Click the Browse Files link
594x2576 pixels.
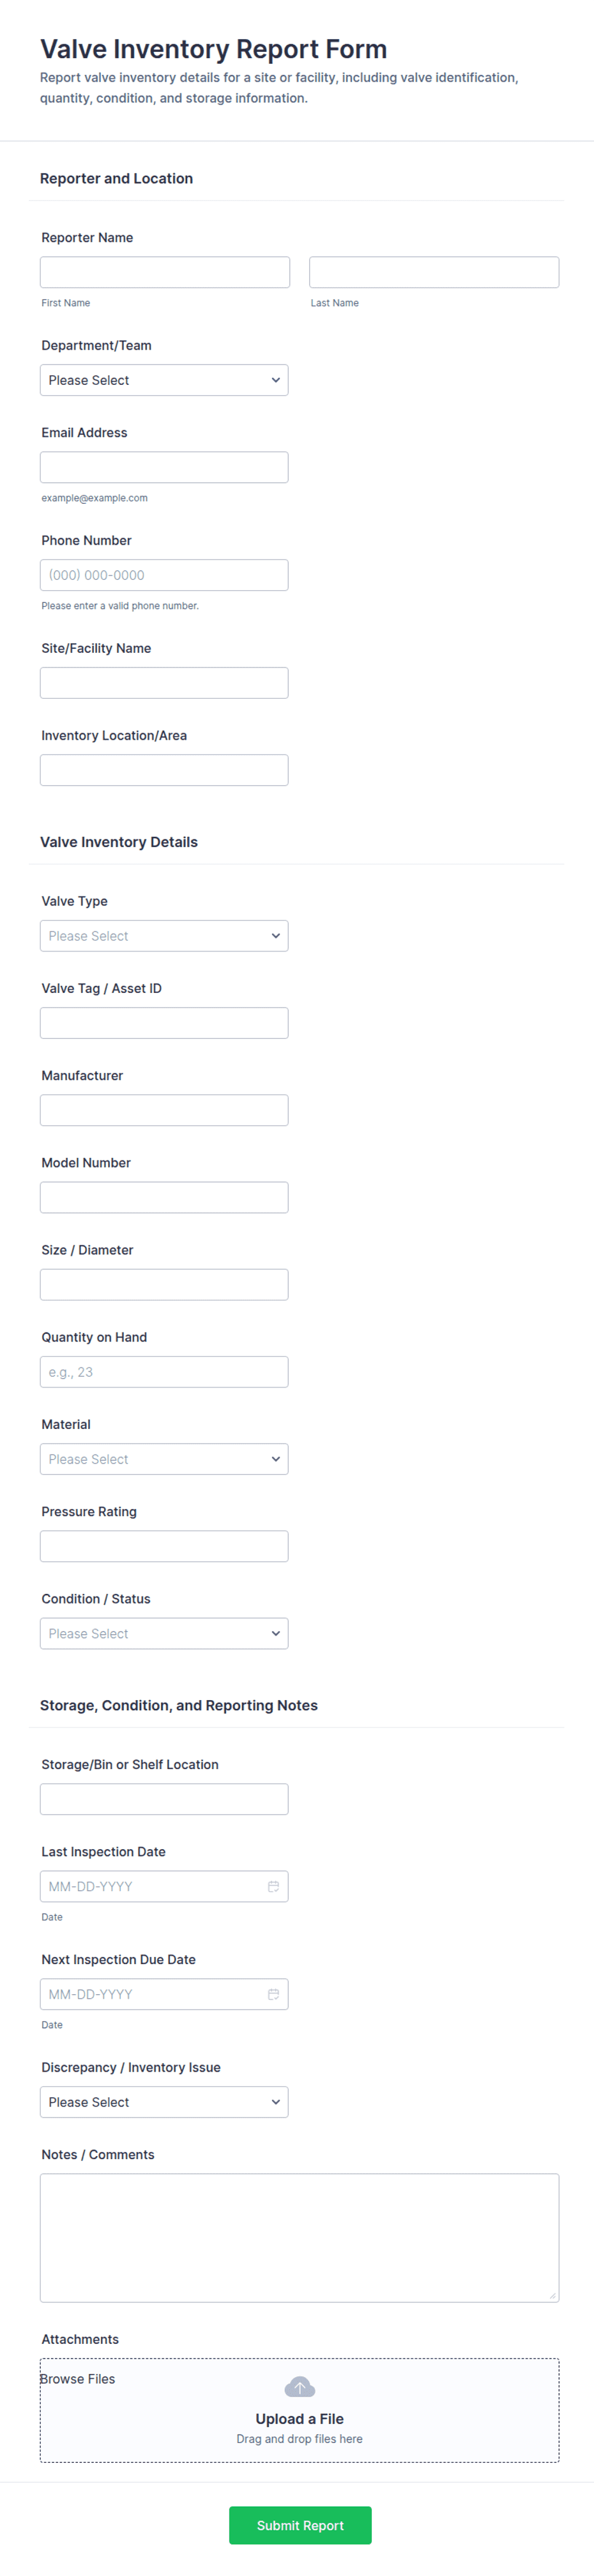78,2379
